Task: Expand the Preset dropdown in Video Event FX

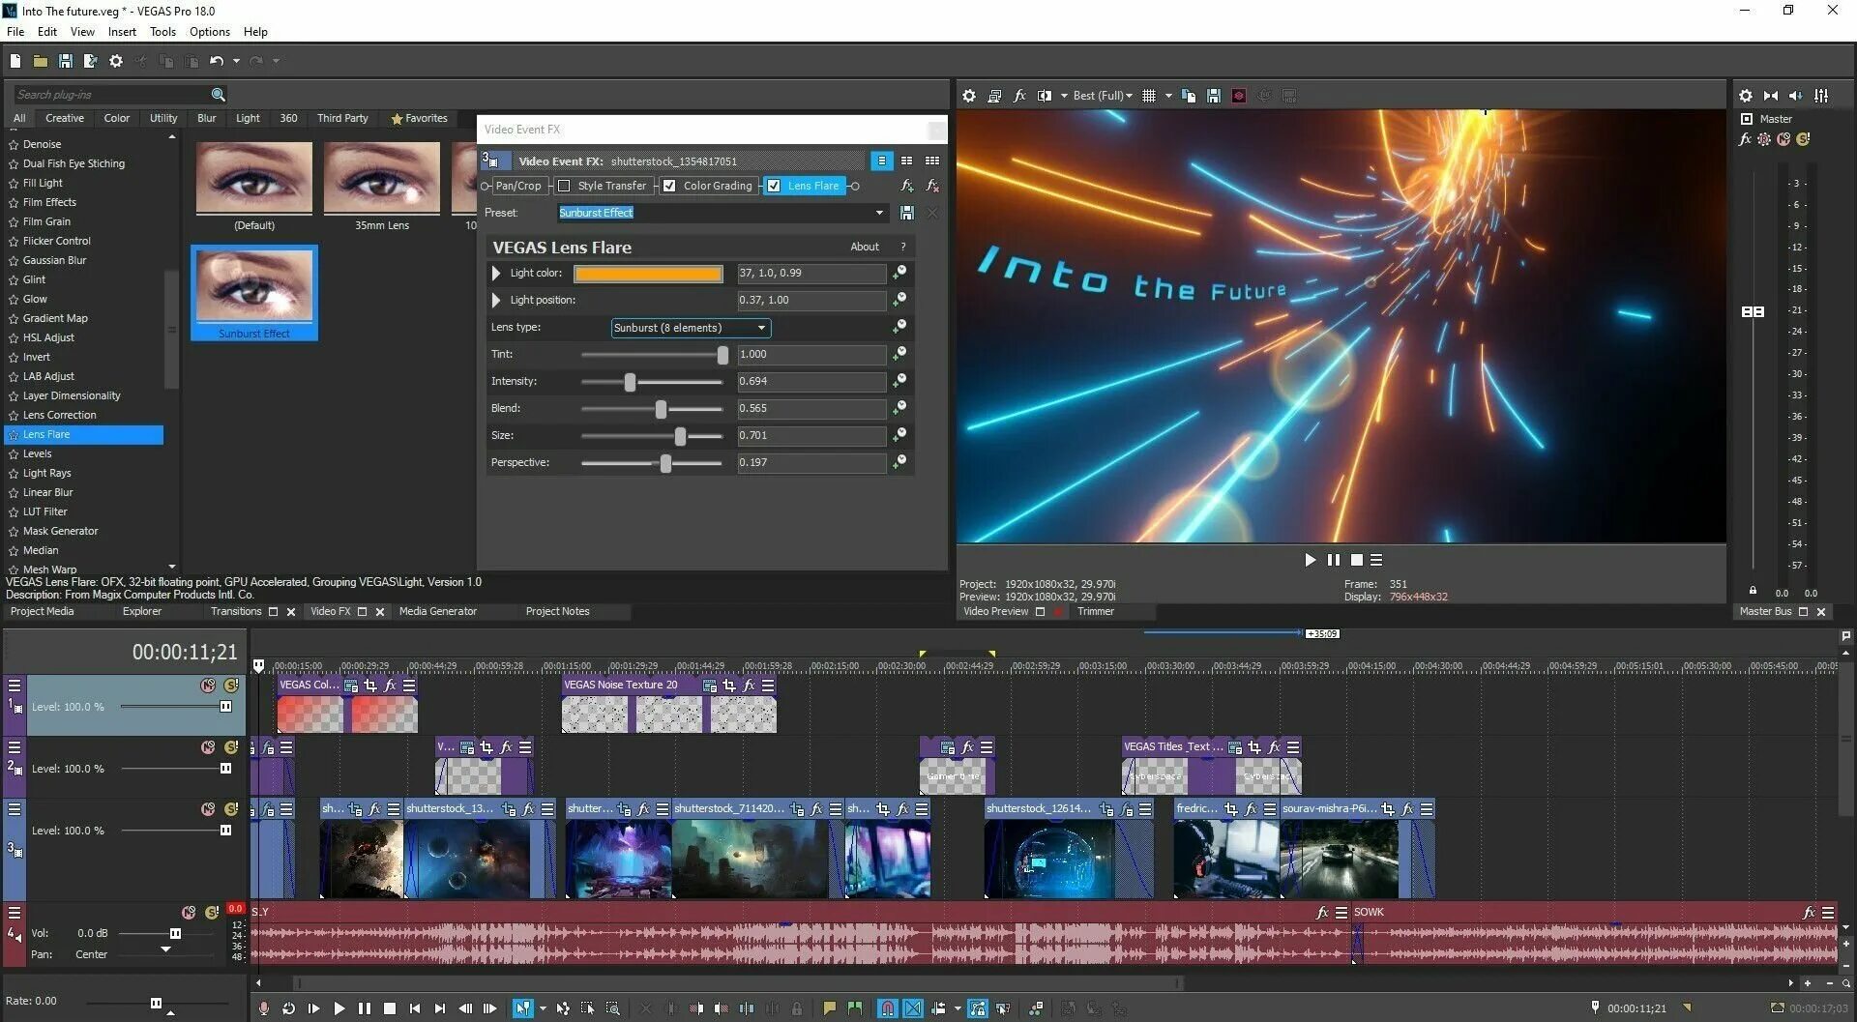Action: [x=879, y=212]
